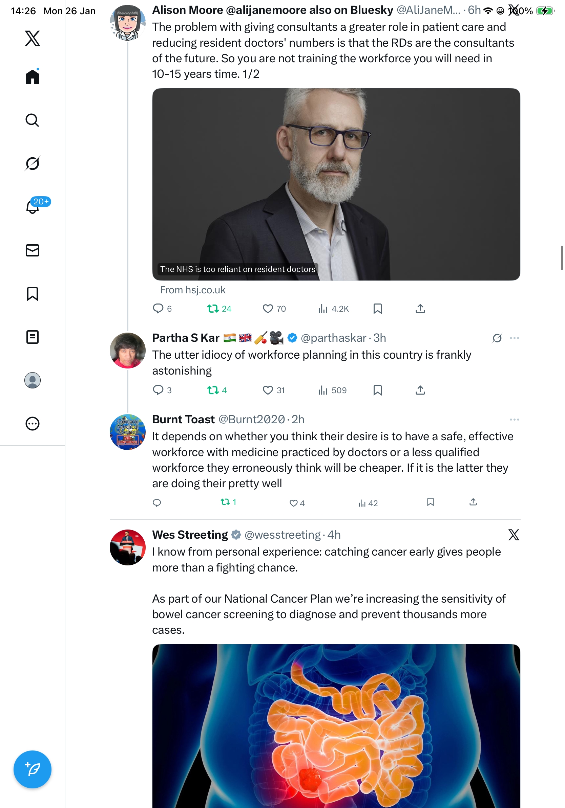Toggle repost on Partha S Kar's post
565x808 pixels.
pos(213,390)
